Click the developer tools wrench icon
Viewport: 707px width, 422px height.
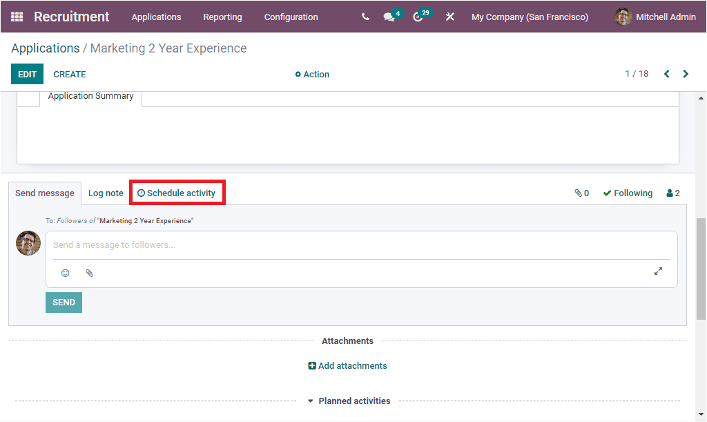coord(449,17)
